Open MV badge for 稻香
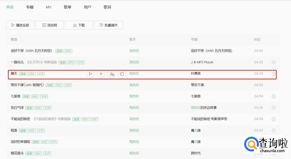Screen dimensions: 291x159 (32, 131)
